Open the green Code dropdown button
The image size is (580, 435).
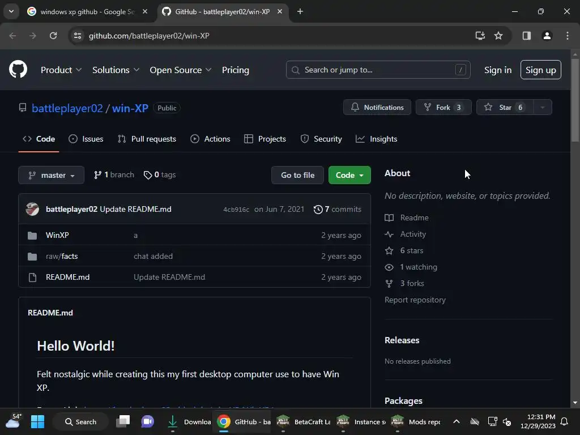point(349,175)
